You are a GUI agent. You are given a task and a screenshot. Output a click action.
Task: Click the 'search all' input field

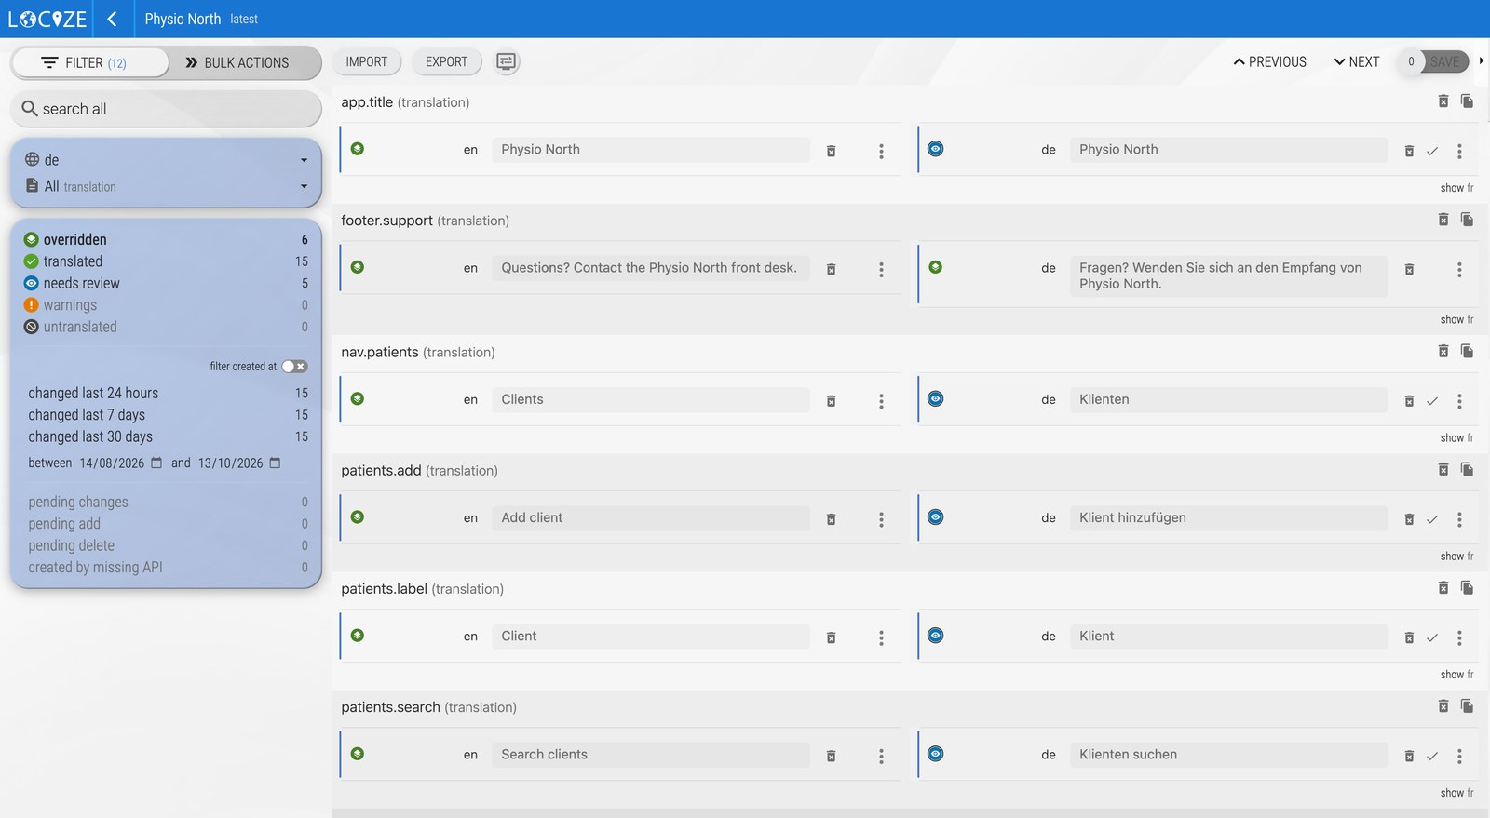166,109
